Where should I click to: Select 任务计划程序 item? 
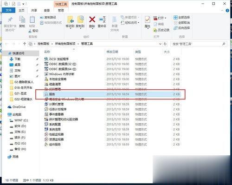click(55, 109)
